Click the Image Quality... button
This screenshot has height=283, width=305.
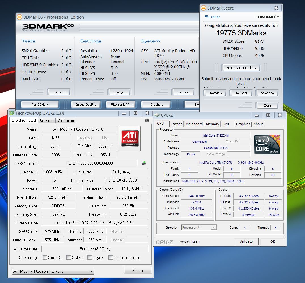point(86,105)
